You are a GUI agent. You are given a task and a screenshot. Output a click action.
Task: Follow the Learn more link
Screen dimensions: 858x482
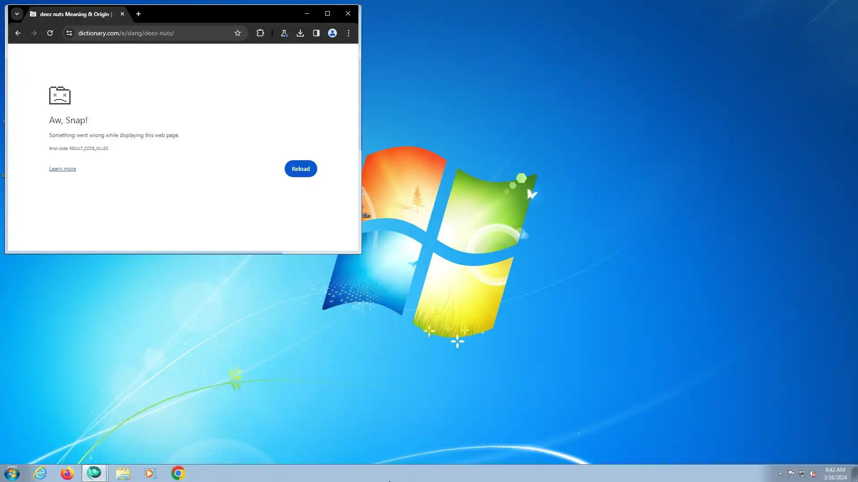click(63, 169)
